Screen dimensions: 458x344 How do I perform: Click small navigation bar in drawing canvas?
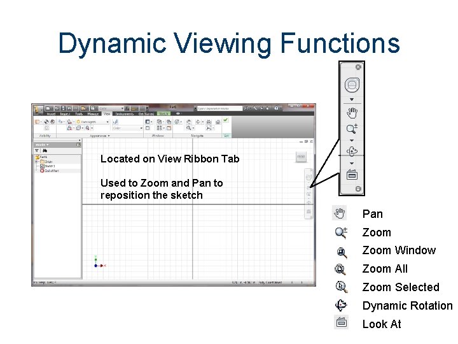pos(309,194)
